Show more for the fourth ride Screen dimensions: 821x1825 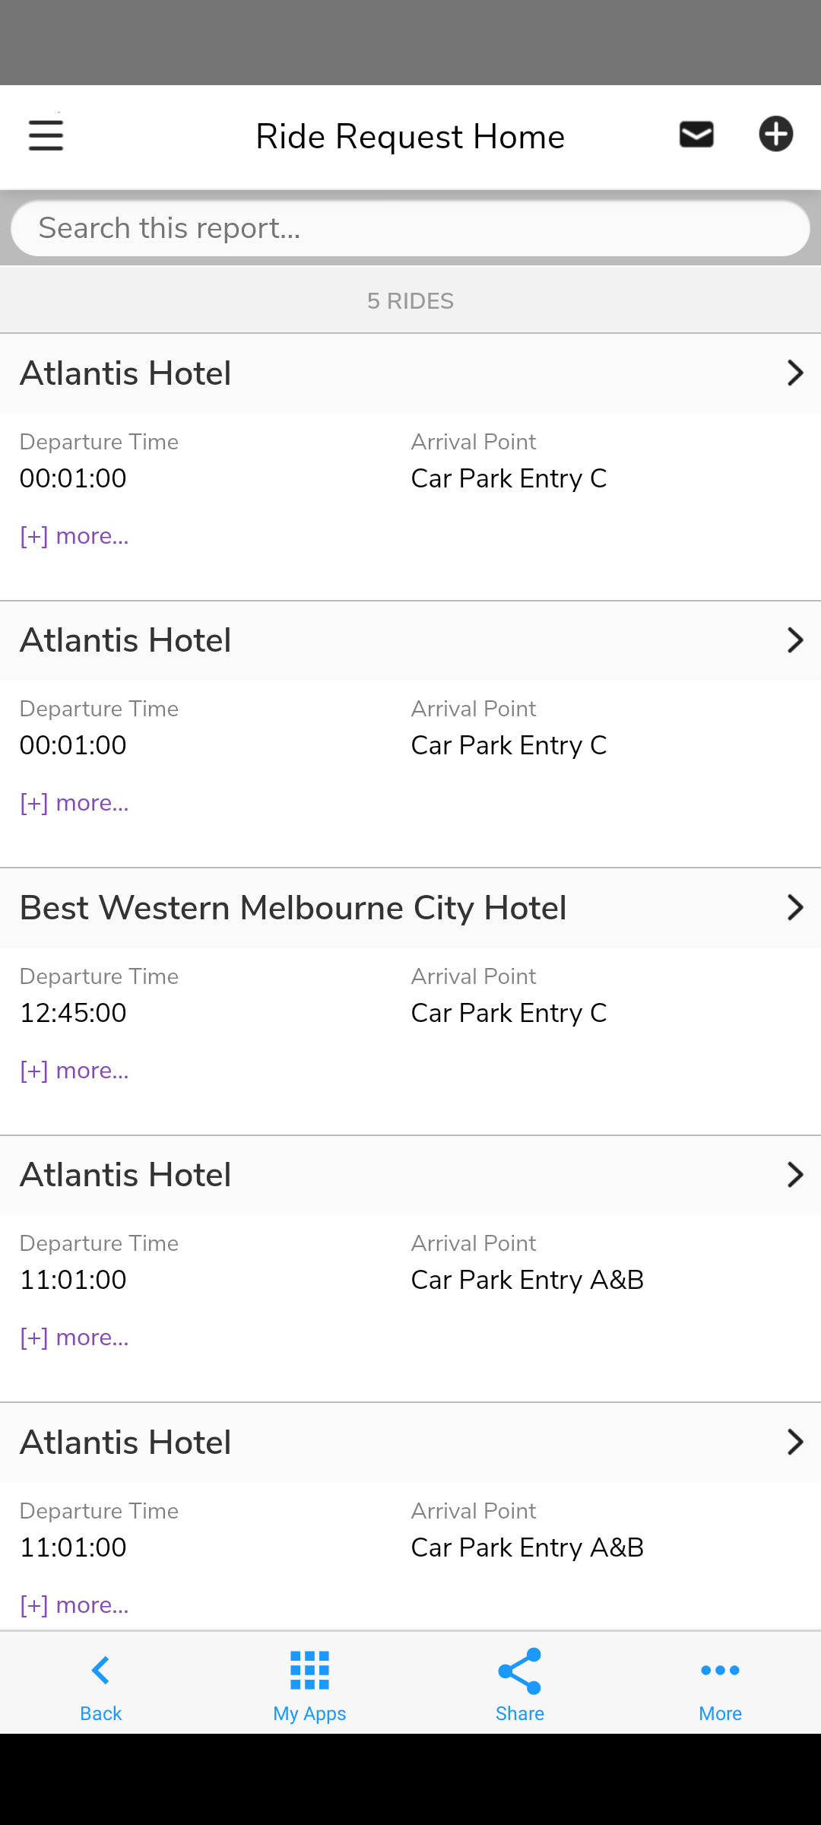pos(74,1338)
